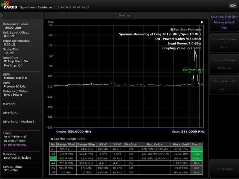Open Measurement Setup softkey
Screen dimensions: 239x179
224,85
